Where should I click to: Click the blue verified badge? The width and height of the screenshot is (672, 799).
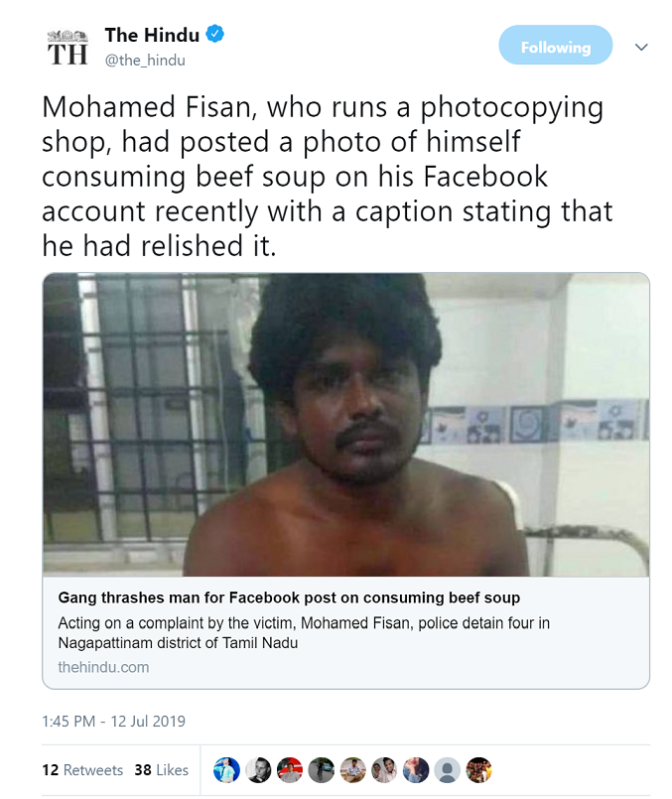pos(215,36)
